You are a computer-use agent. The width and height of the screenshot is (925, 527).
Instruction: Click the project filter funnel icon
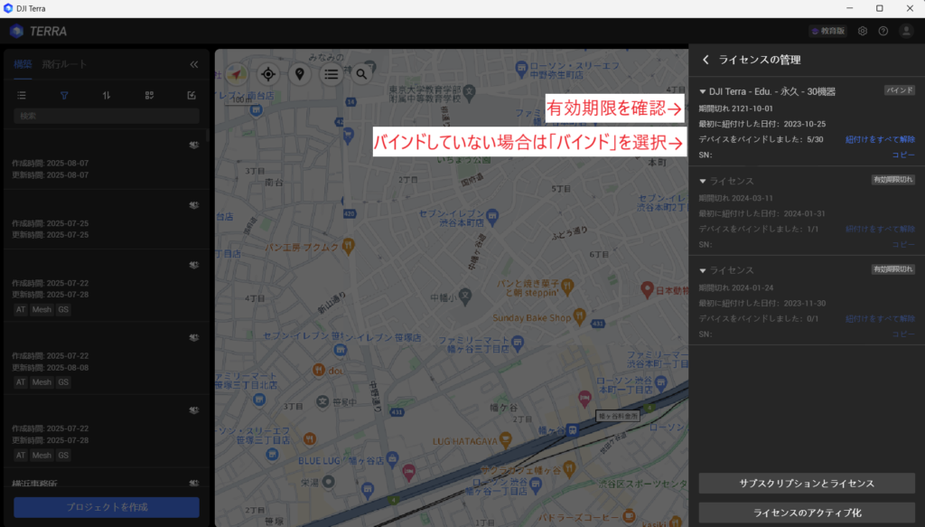[64, 95]
